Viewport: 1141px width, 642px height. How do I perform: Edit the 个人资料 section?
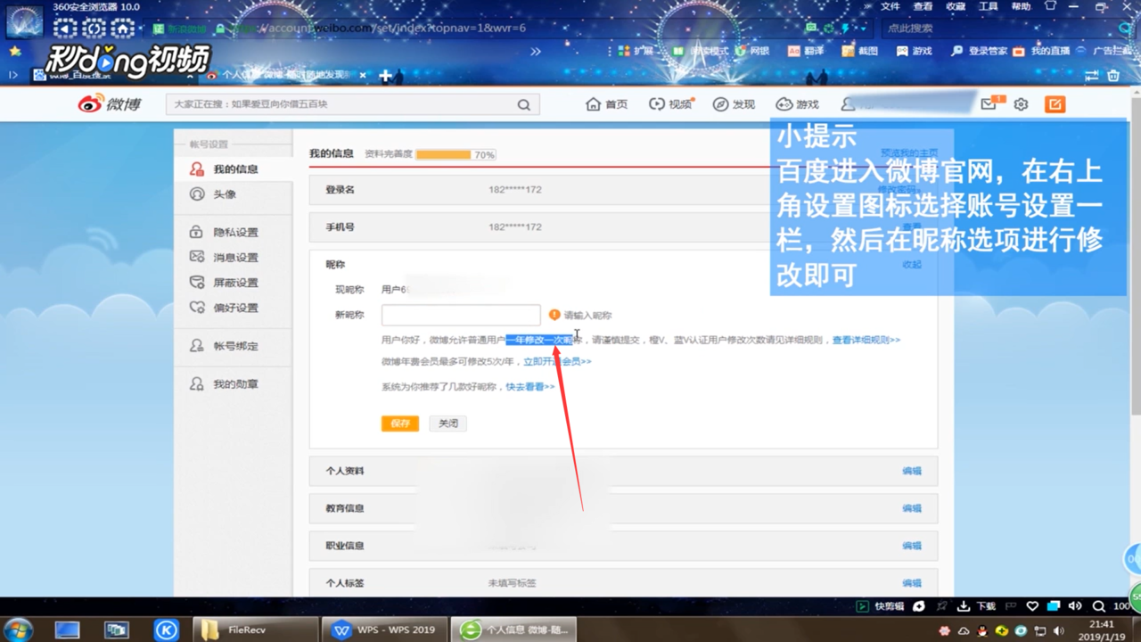911,471
